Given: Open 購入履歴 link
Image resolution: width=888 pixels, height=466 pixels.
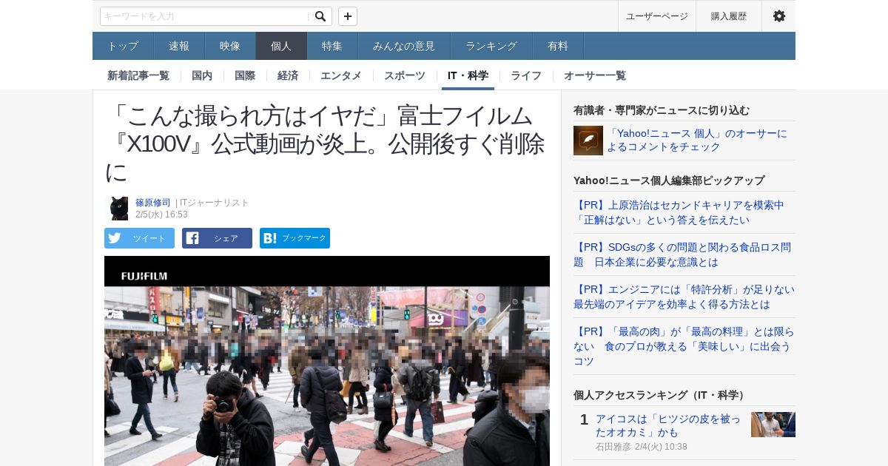Looking at the screenshot, I should 729,16.
